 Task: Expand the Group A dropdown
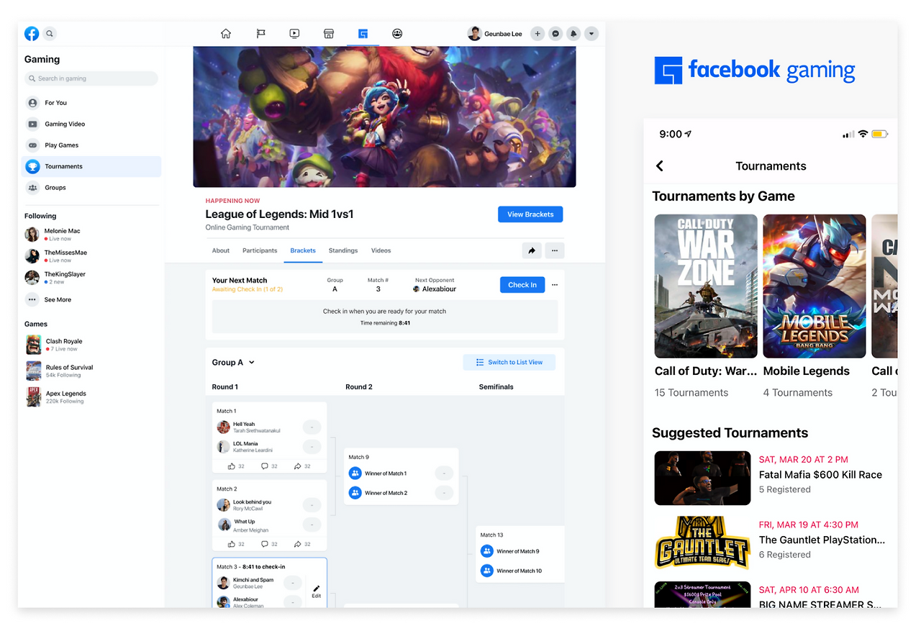[234, 363]
